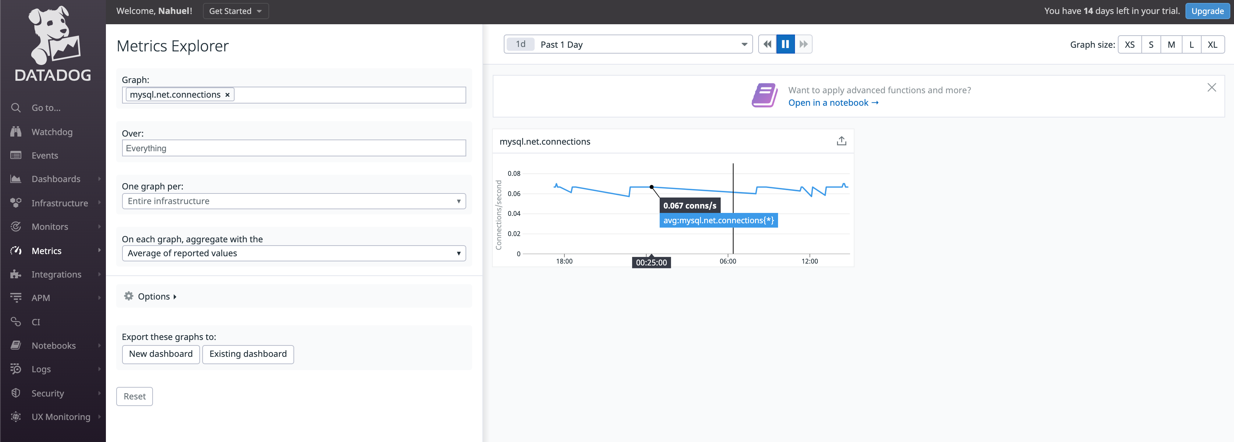Export graphs to an Existing dashboard
The image size is (1234, 442).
pos(248,354)
